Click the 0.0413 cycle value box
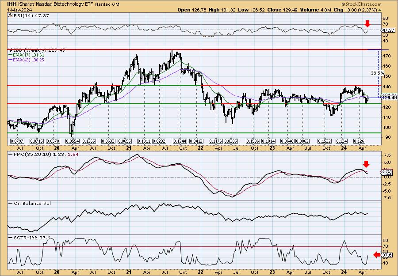The height and width of the screenshot is (276, 398). (x=196, y=141)
